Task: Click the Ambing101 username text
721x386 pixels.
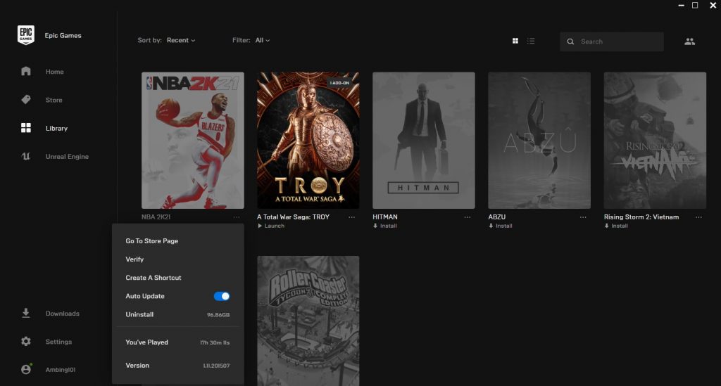Action: pos(61,369)
